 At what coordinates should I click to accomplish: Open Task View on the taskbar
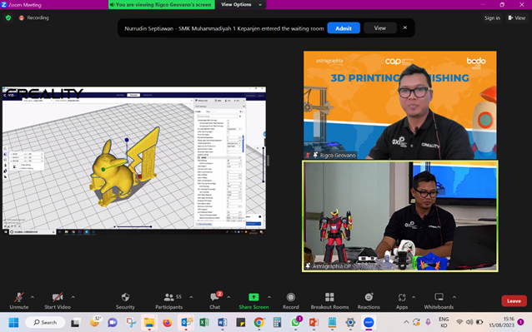pyautogui.click(x=75, y=323)
